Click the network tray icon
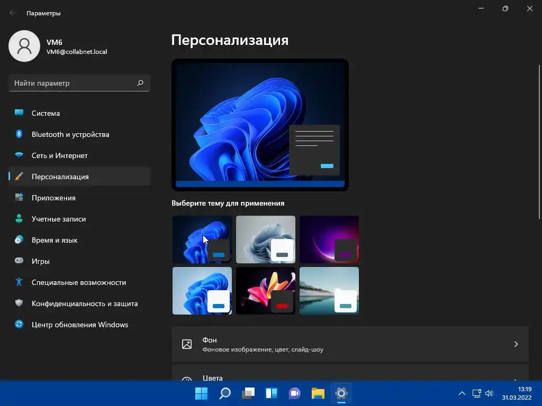 tap(477, 393)
